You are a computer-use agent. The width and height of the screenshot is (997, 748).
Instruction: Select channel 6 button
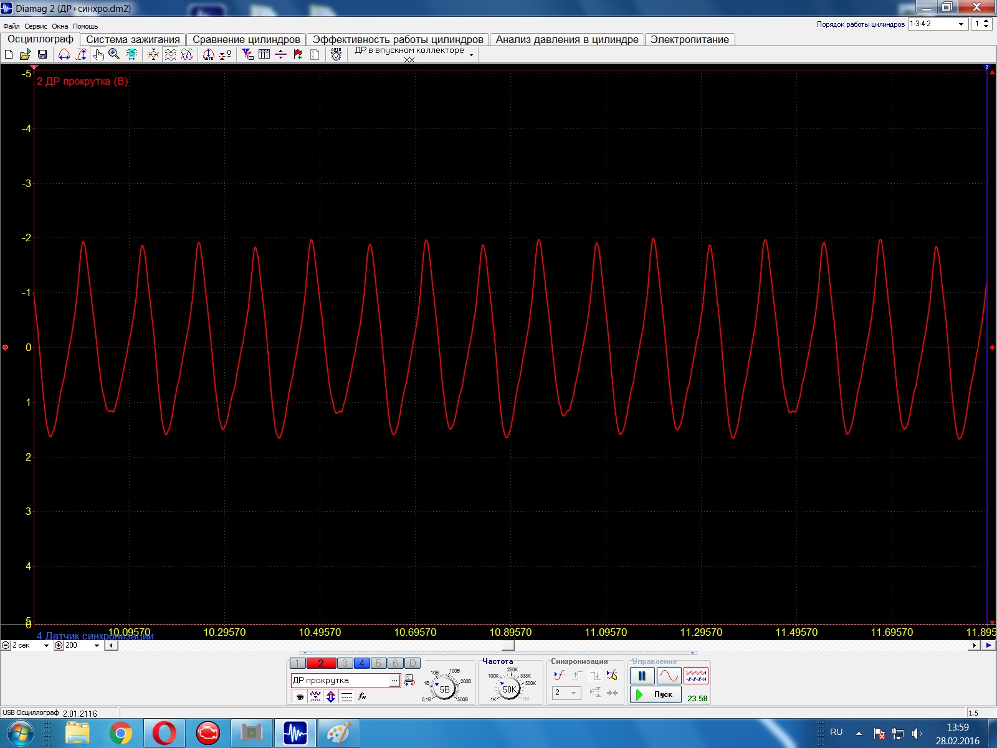click(x=395, y=663)
